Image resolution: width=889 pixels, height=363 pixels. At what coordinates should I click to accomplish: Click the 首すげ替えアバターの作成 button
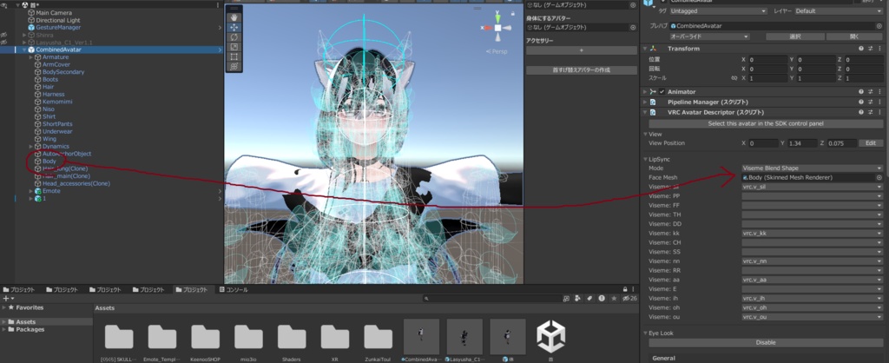coord(581,70)
